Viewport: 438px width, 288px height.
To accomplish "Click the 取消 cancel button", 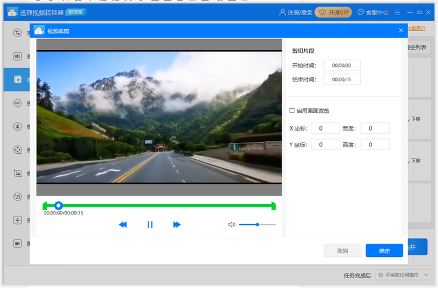I will point(342,250).
